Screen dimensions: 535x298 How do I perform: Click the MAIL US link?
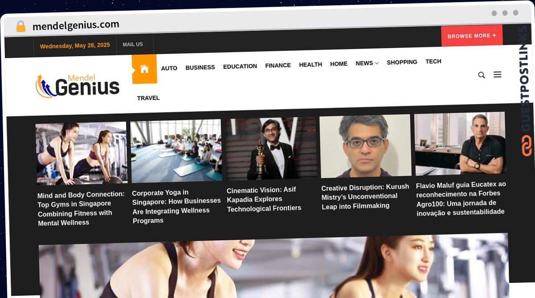click(x=133, y=44)
